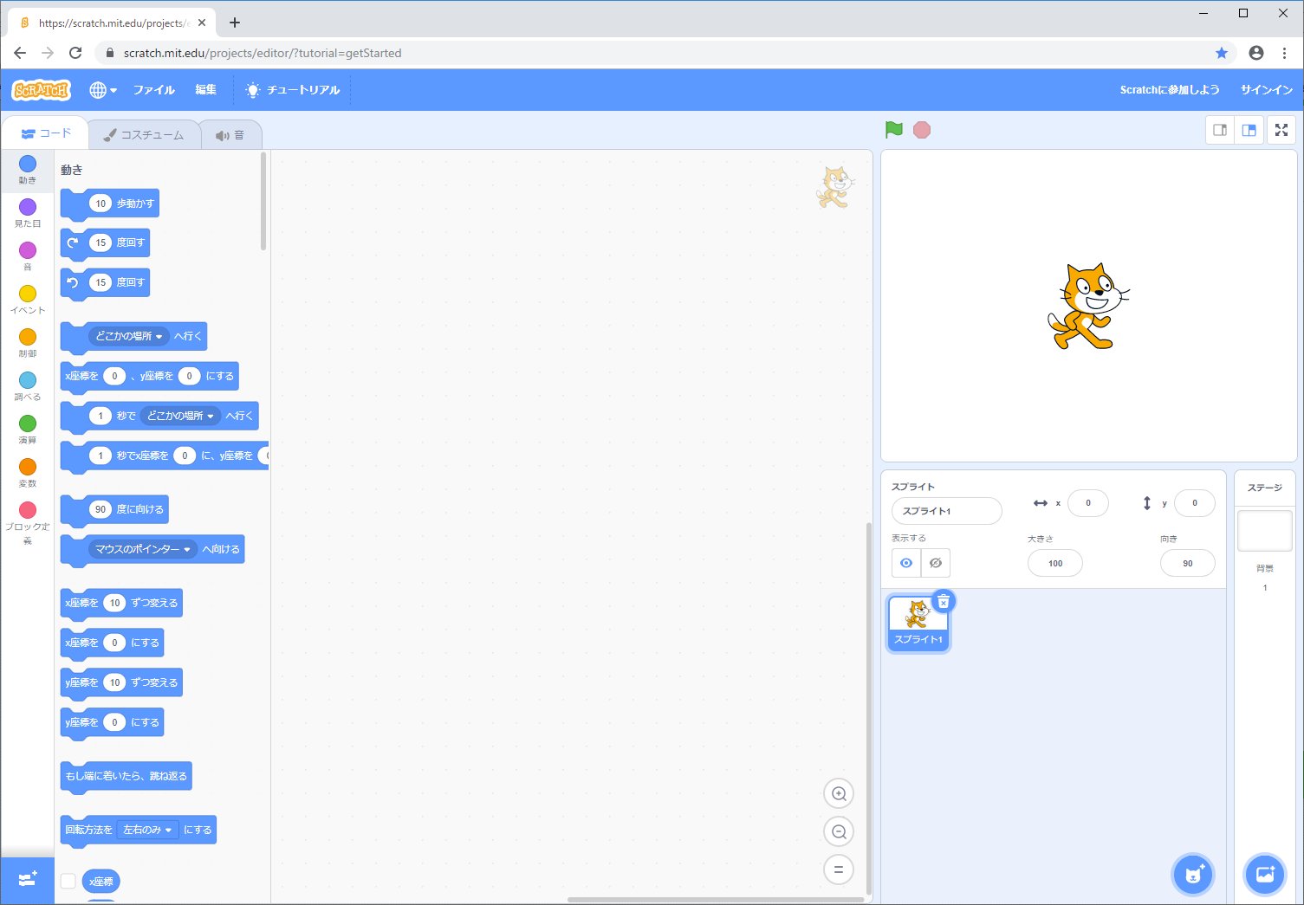Show the sprite with the eye button

click(x=906, y=563)
